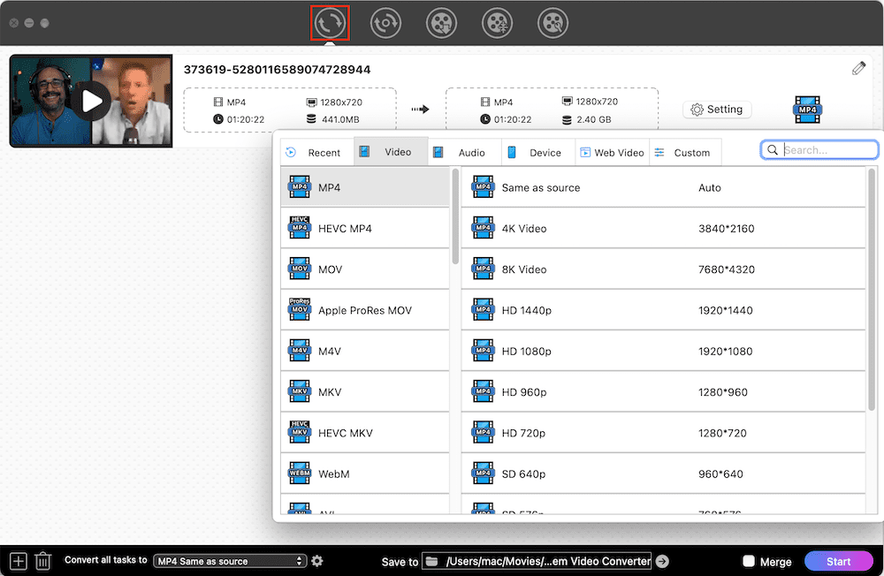Open the second toolbar icon with circular arrows
884x576 pixels.
point(385,23)
